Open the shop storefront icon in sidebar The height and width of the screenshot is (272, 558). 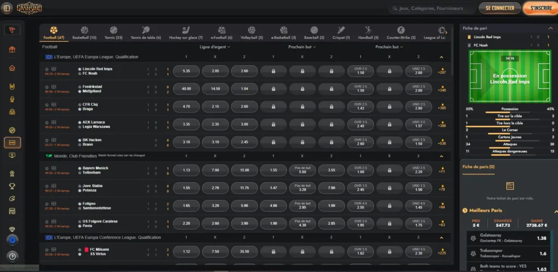[x=12, y=211]
